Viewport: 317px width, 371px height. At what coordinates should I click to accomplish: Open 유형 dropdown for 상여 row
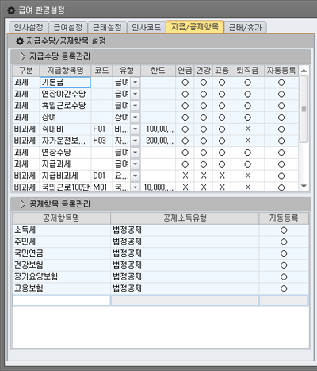[x=136, y=118]
